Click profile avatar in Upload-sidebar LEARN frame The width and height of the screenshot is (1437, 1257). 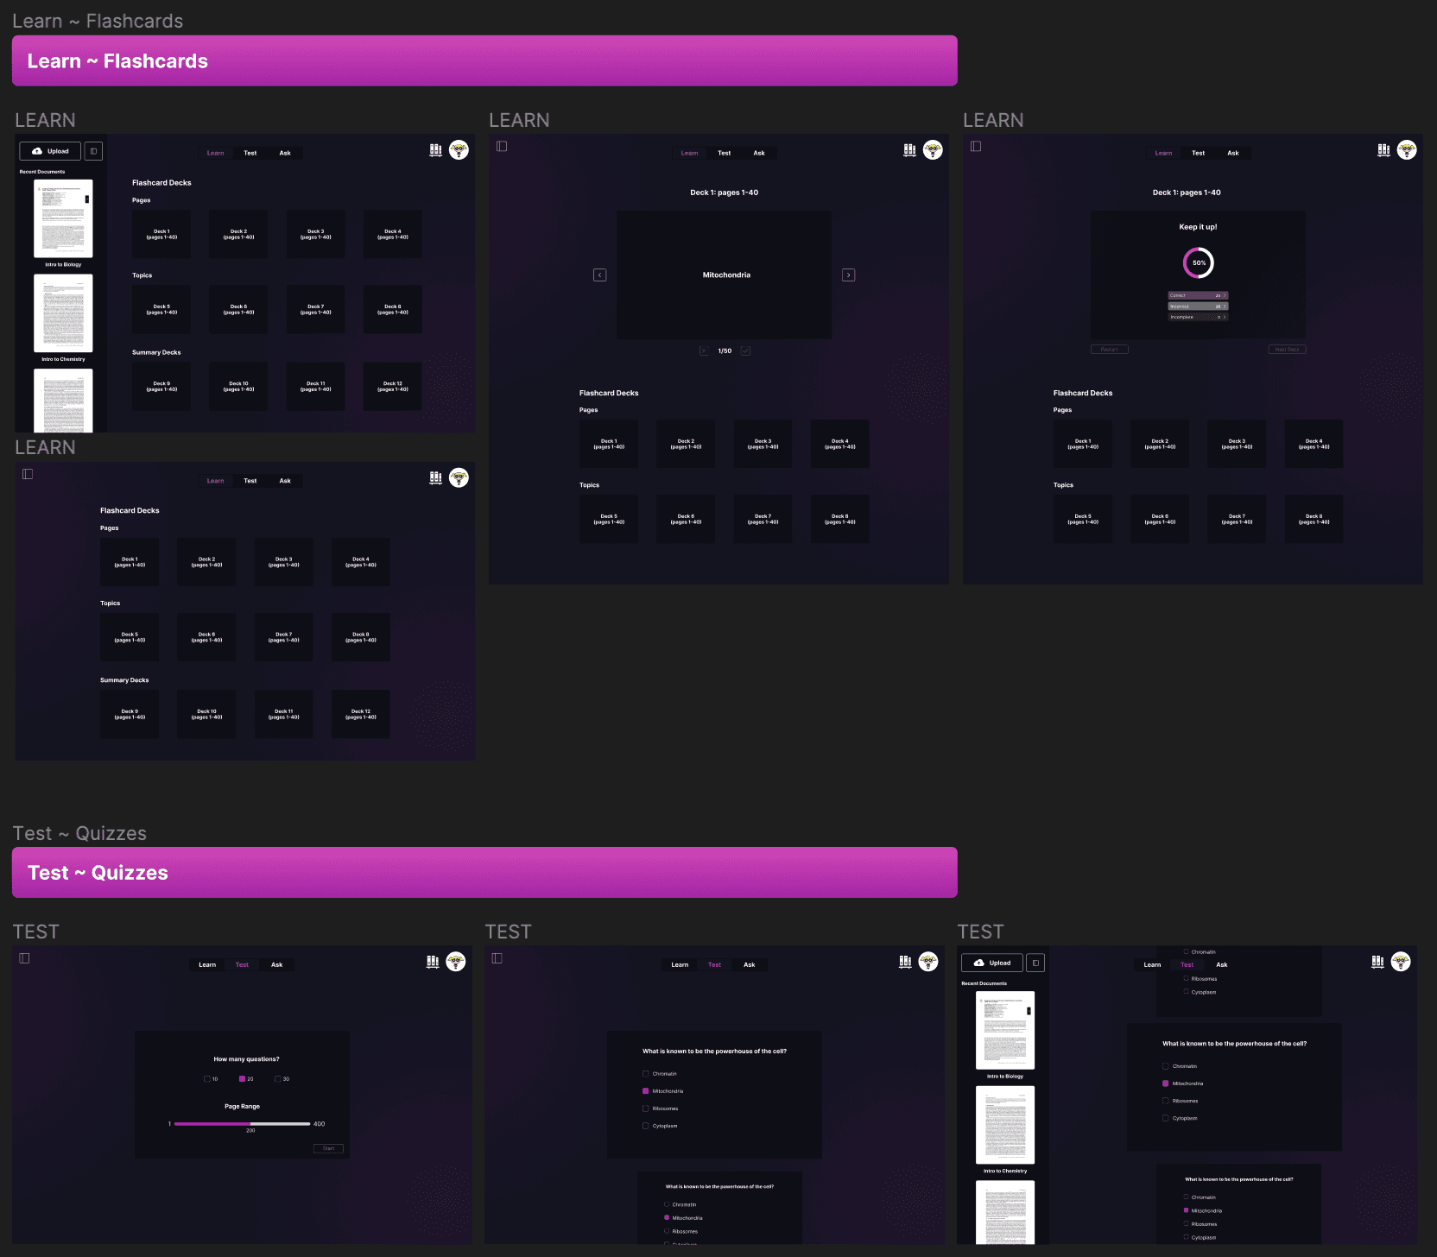pyautogui.click(x=459, y=150)
